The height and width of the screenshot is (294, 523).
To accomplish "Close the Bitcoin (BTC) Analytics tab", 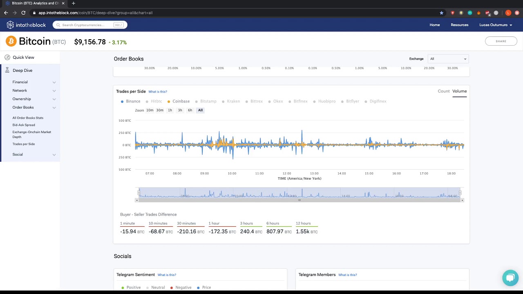I will point(63,3).
